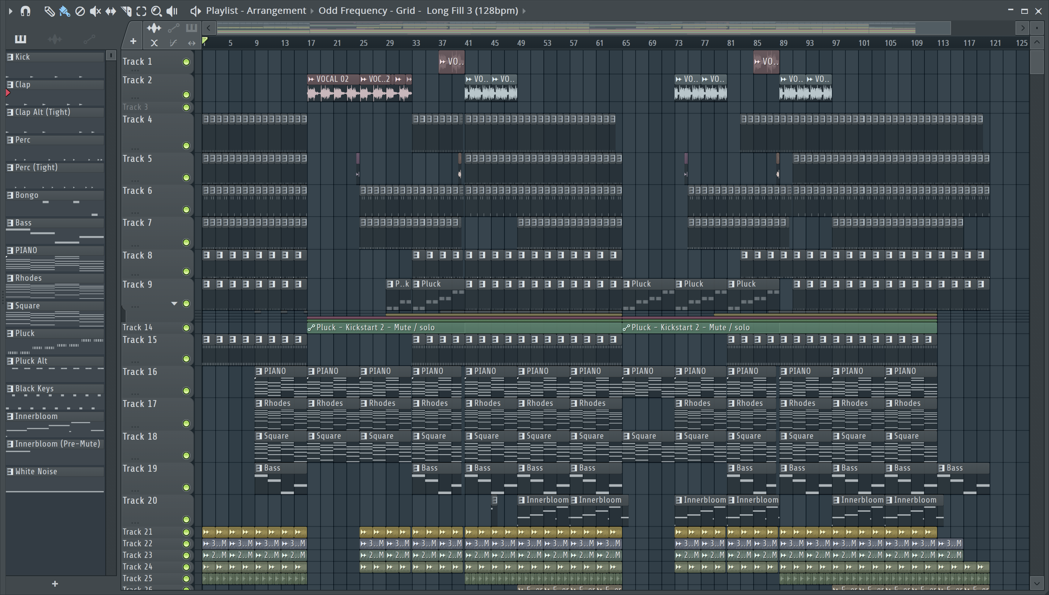Select the Paint brush tool
Viewport: 1049px width, 595px height.
click(64, 11)
